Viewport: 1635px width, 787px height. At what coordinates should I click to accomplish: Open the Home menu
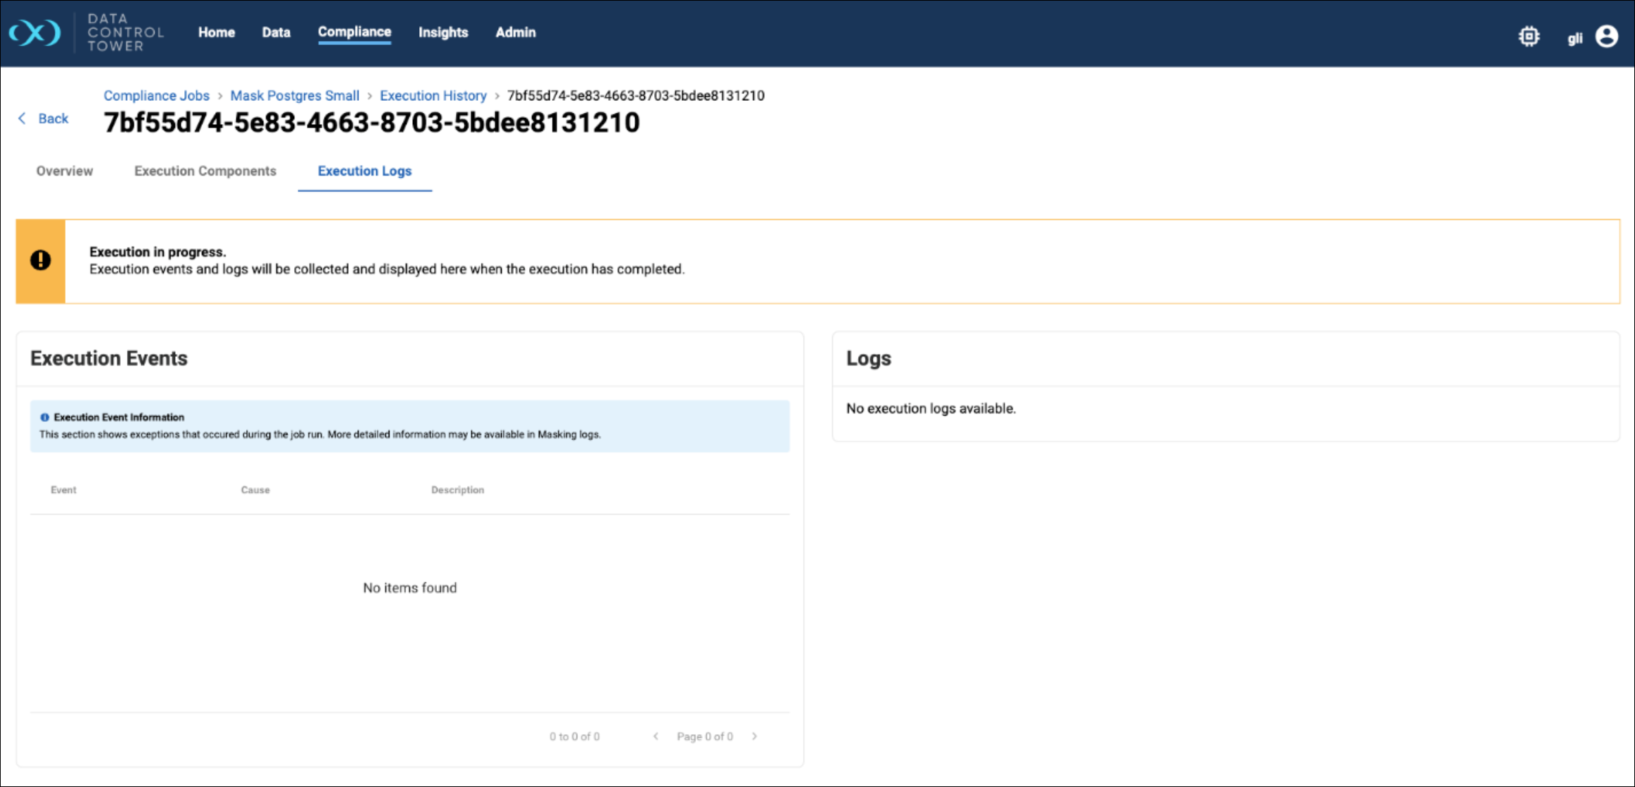click(x=216, y=32)
